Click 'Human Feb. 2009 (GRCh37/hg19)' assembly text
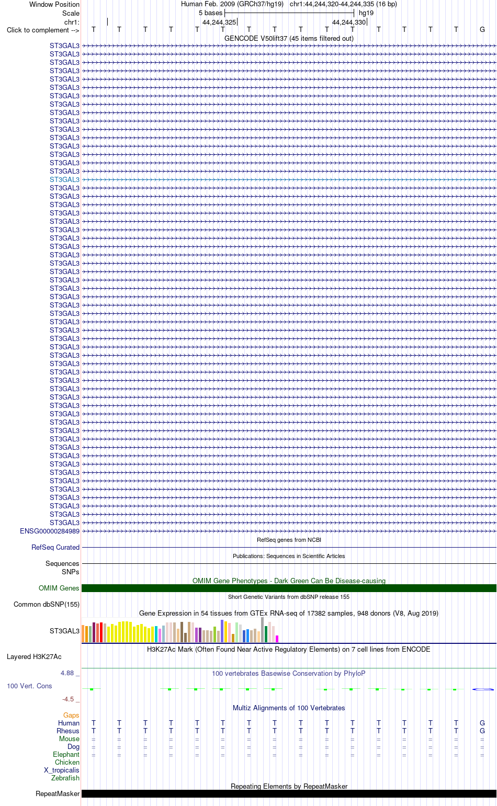The width and height of the screenshot is (497, 806). pos(232,4)
